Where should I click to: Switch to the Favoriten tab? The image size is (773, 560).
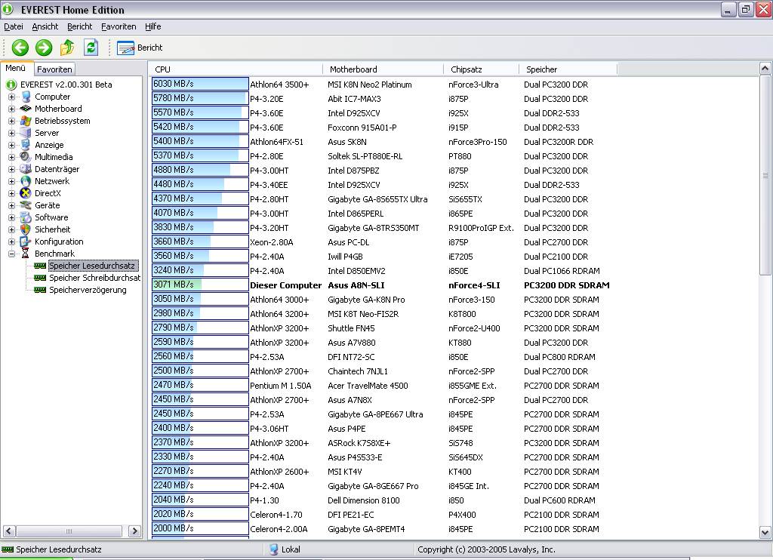click(54, 69)
